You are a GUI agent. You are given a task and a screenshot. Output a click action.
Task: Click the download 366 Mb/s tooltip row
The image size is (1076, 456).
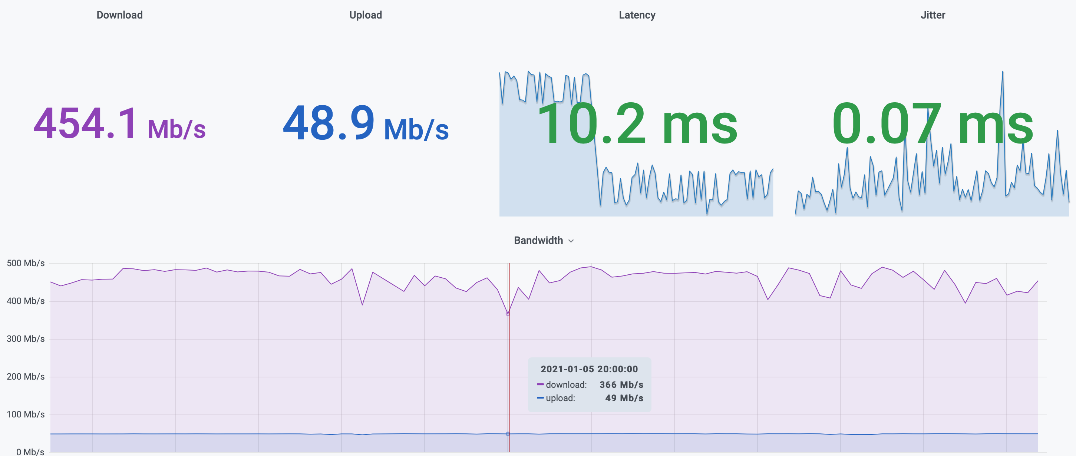coord(590,384)
